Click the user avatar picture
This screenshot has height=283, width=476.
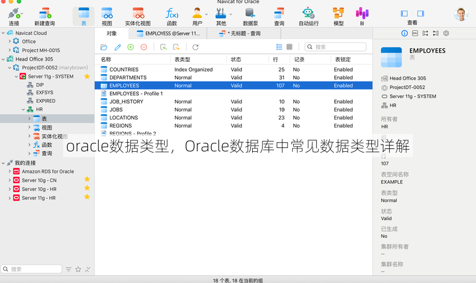(461, 14)
